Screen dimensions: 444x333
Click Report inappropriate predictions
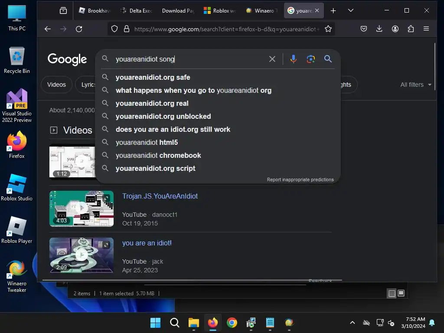pos(300,180)
